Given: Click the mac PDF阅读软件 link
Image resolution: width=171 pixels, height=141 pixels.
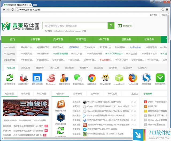Looking at the screenshot, I should pyautogui.click(x=114, y=54).
